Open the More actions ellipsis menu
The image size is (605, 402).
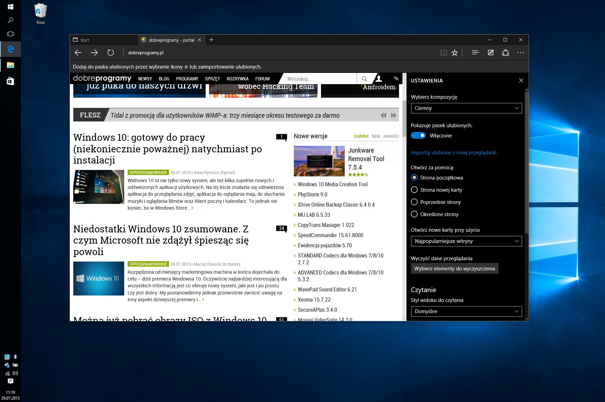click(x=521, y=53)
